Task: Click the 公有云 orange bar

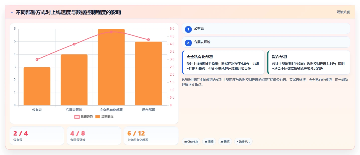Action: (x=37, y=86)
